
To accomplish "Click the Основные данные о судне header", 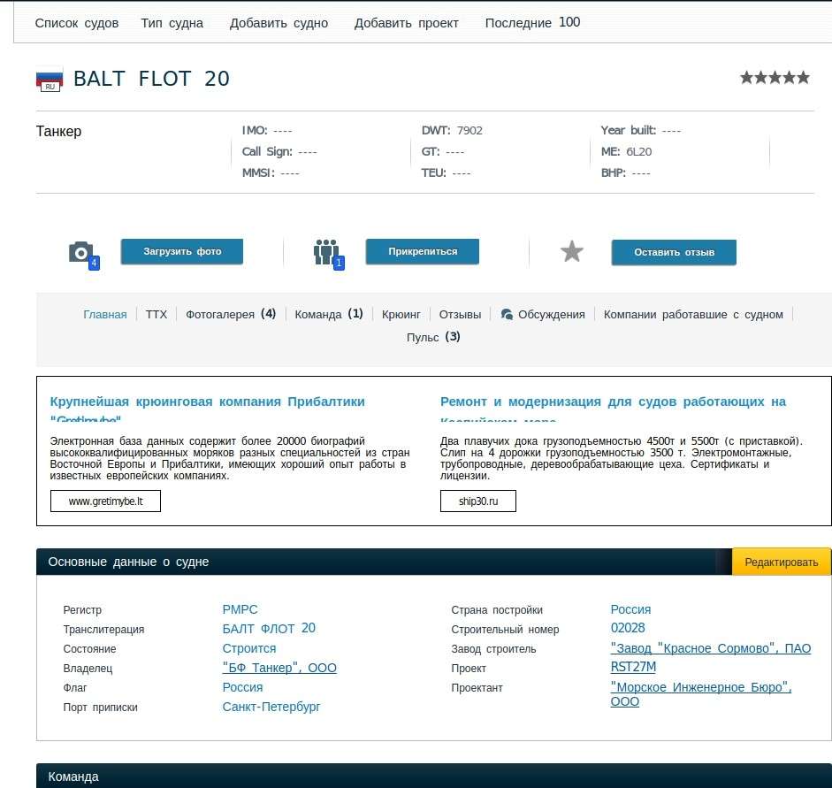I will pos(128,562).
